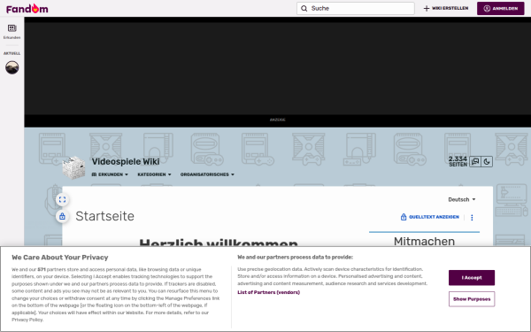Image resolution: width=531 pixels, height=332 pixels.
Task: Click the Anzeige ad label
Action: tap(277, 120)
